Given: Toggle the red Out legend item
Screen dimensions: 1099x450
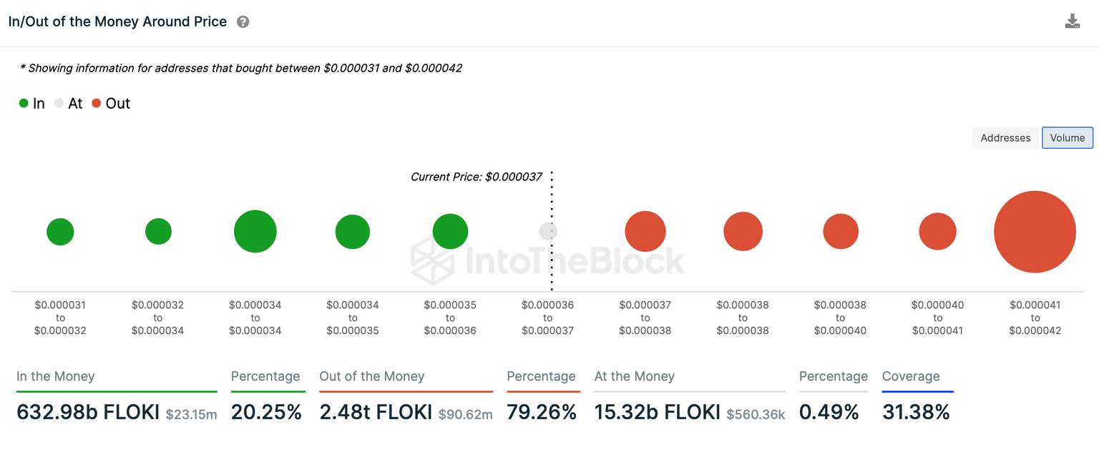Looking at the screenshot, I should coord(111,104).
